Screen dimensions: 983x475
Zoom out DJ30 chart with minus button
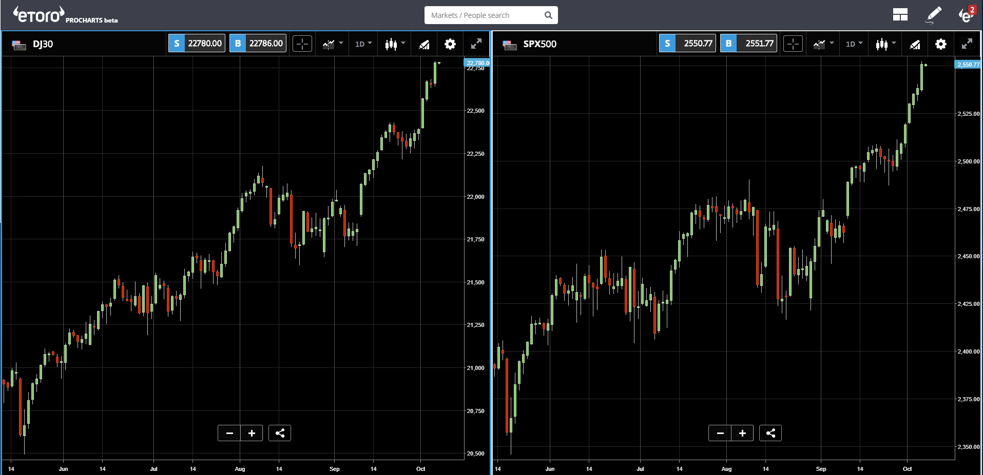(229, 433)
